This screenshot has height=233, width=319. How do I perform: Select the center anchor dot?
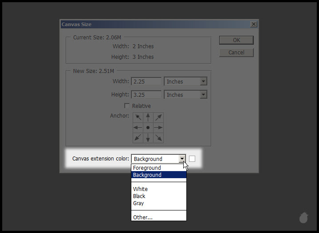(x=148, y=127)
